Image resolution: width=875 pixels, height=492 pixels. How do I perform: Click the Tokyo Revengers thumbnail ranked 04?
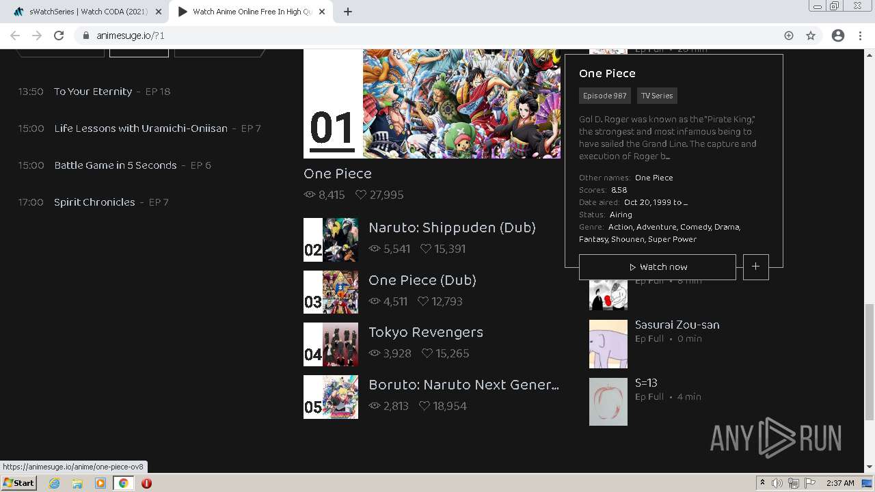tap(331, 344)
